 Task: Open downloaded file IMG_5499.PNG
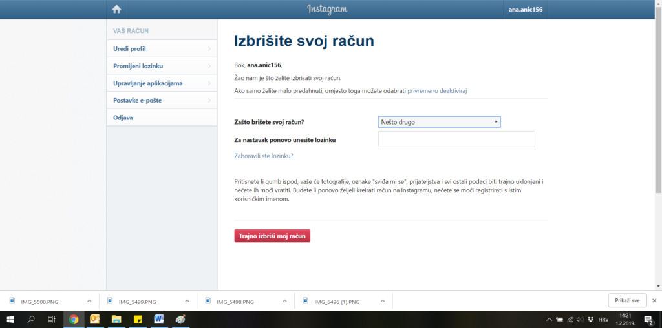[137, 302]
